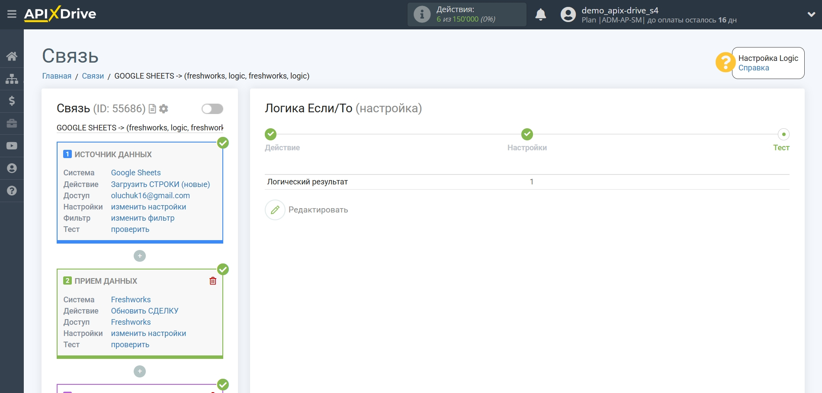822x393 pixels.
Task: Open the connections hierarchy icon in the sidebar
Action: 12,79
